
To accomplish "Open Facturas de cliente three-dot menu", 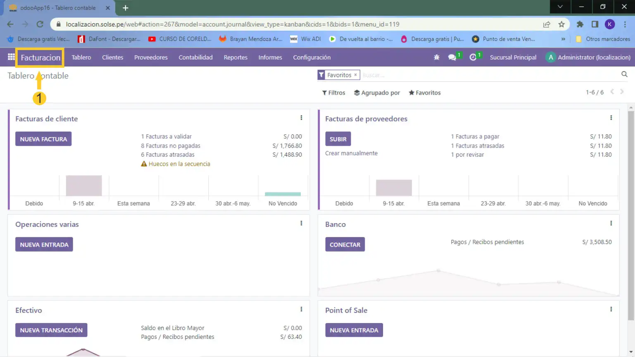I will pos(301,118).
